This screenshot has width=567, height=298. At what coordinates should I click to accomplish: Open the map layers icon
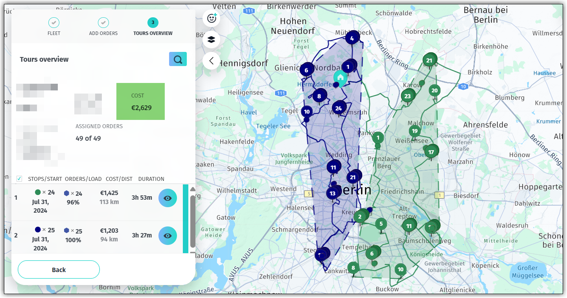212,39
